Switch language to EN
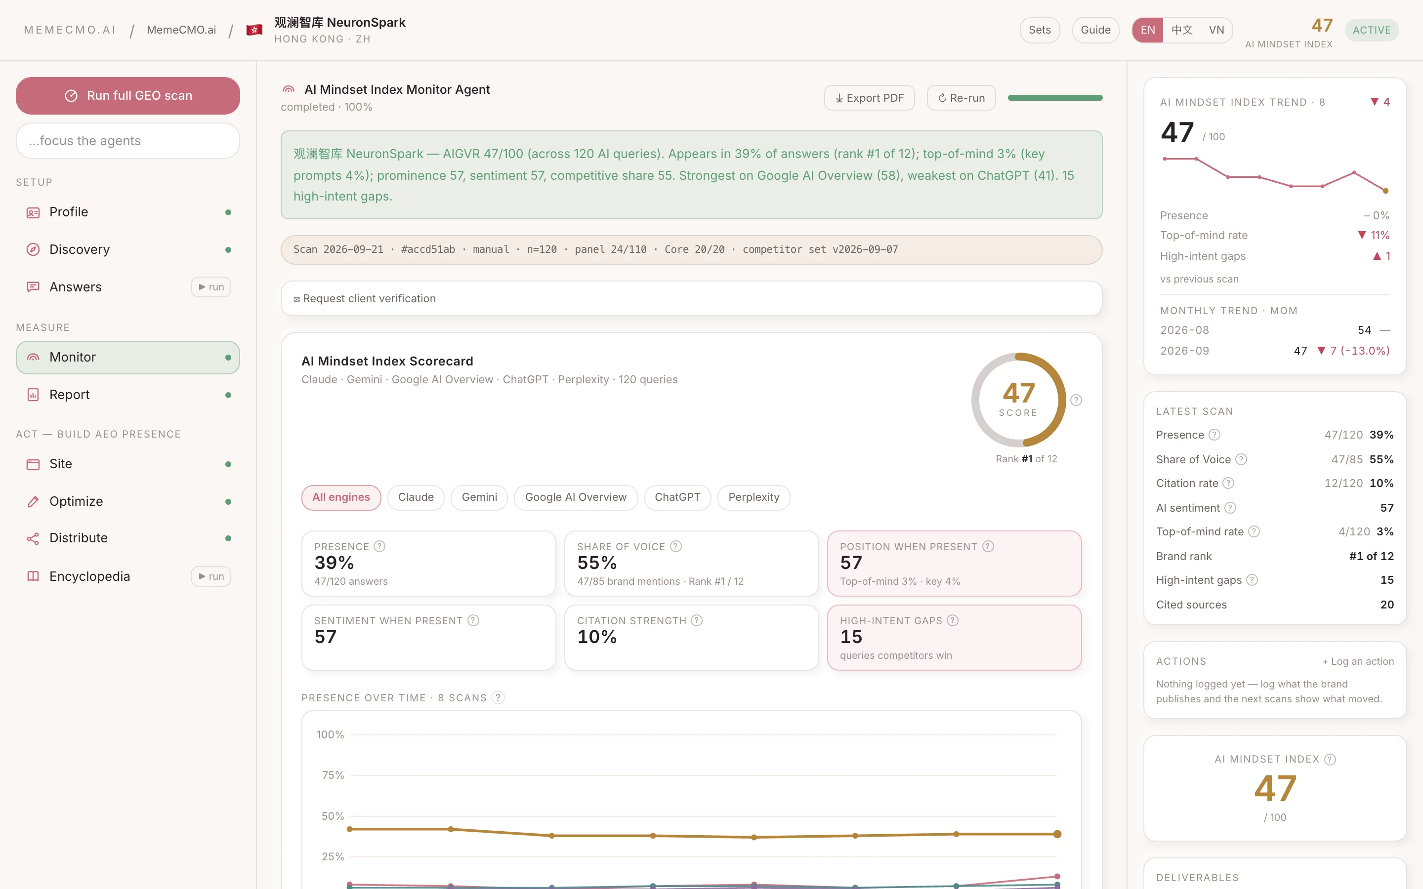 pyautogui.click(x=1148, y=30)
